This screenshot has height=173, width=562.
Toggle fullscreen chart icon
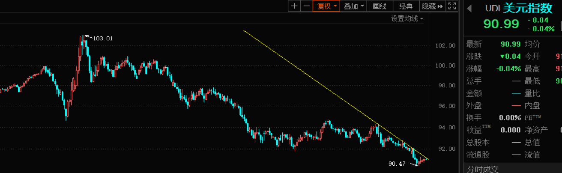[x=452, y=6]
